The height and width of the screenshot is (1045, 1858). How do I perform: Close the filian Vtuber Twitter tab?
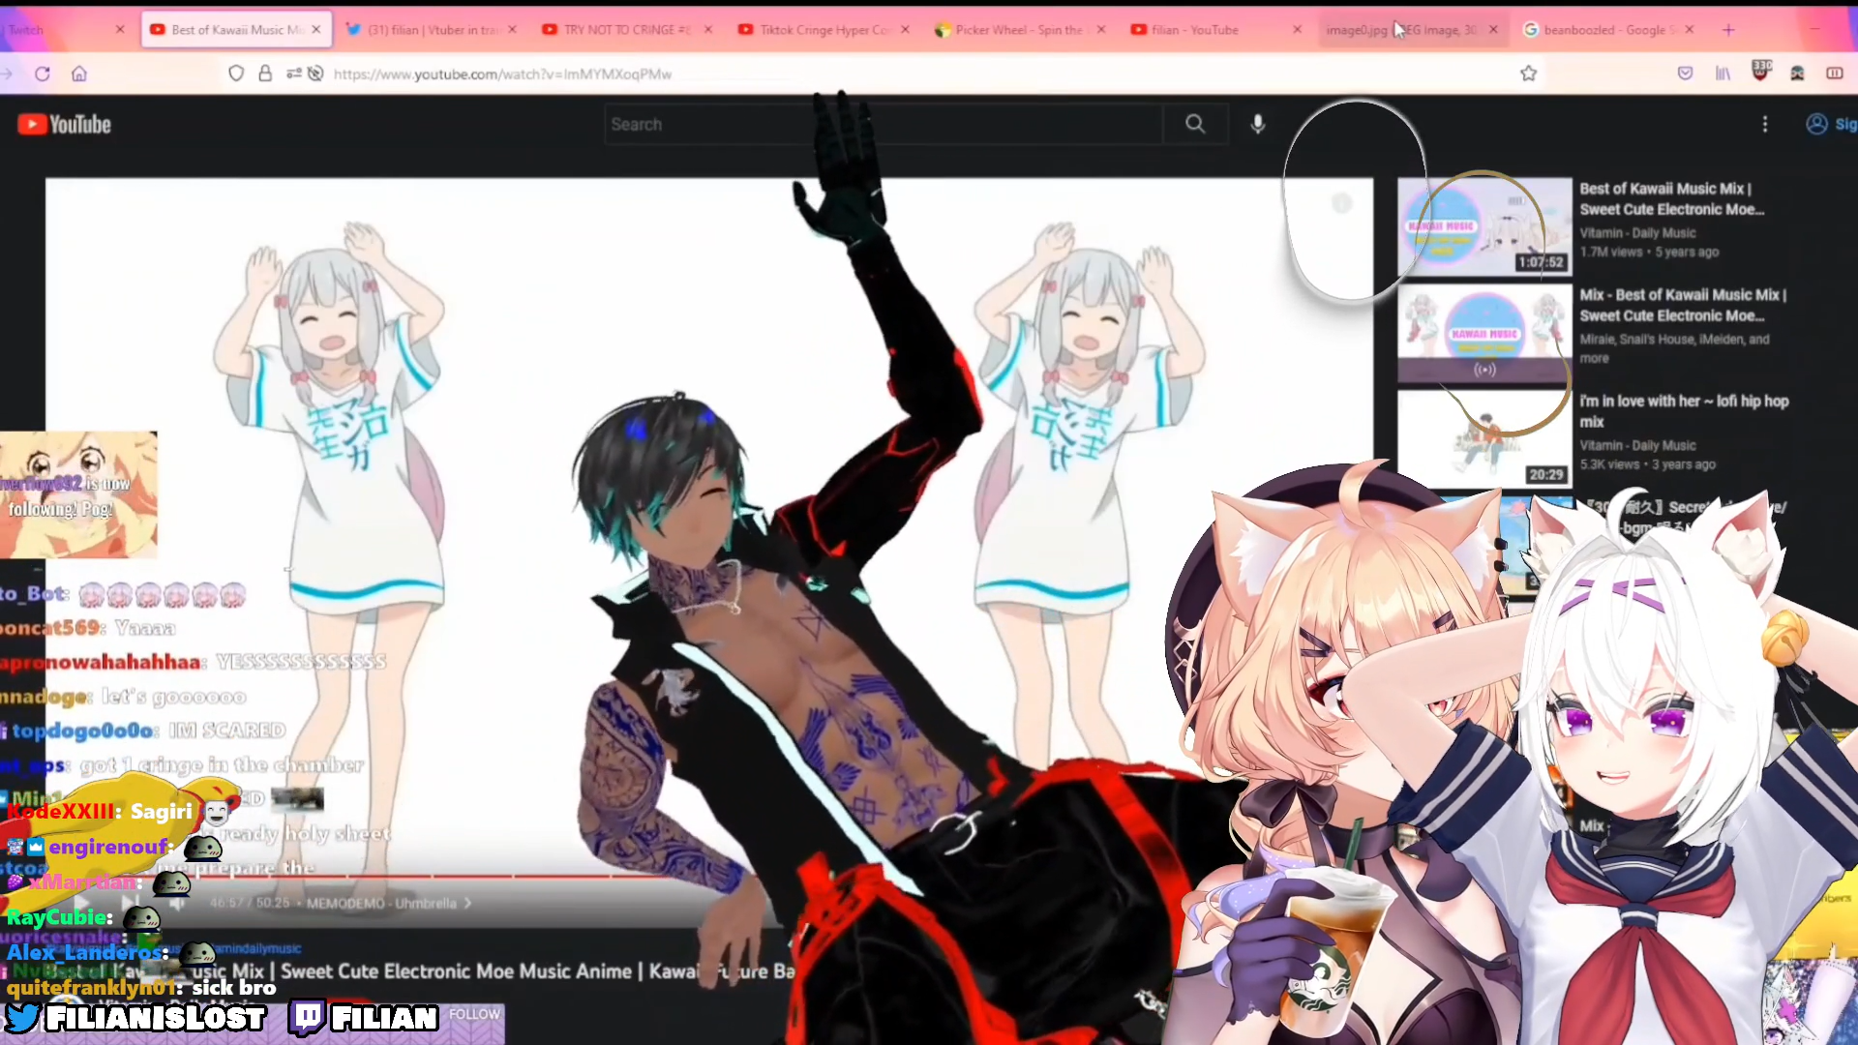point(512,30)
